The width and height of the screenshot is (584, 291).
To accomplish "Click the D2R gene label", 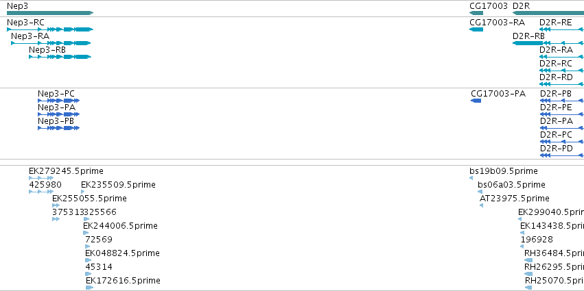I will click(x=521, y=6).
